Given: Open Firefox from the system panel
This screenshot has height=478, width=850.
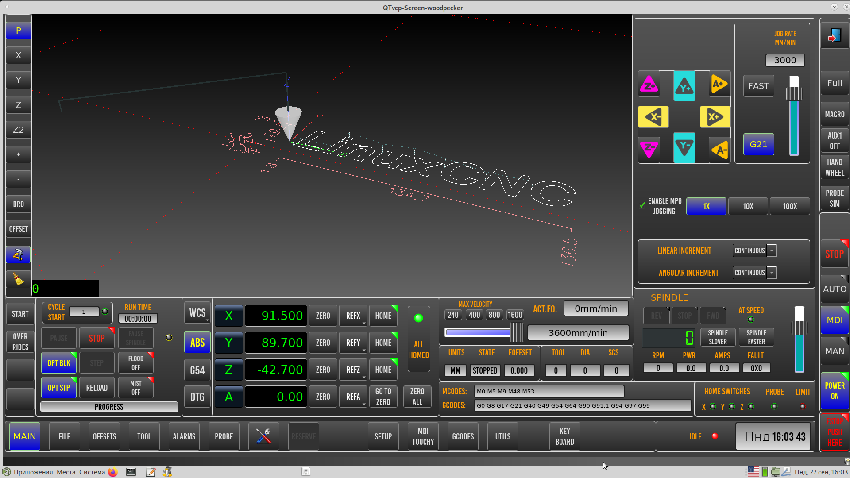Looking at the screenshot, I should pos(113,472).
